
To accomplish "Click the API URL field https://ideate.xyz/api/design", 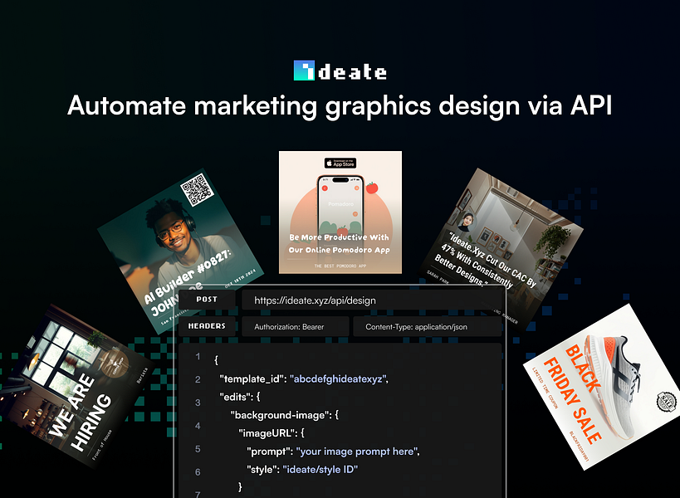I will coord(371,300).
